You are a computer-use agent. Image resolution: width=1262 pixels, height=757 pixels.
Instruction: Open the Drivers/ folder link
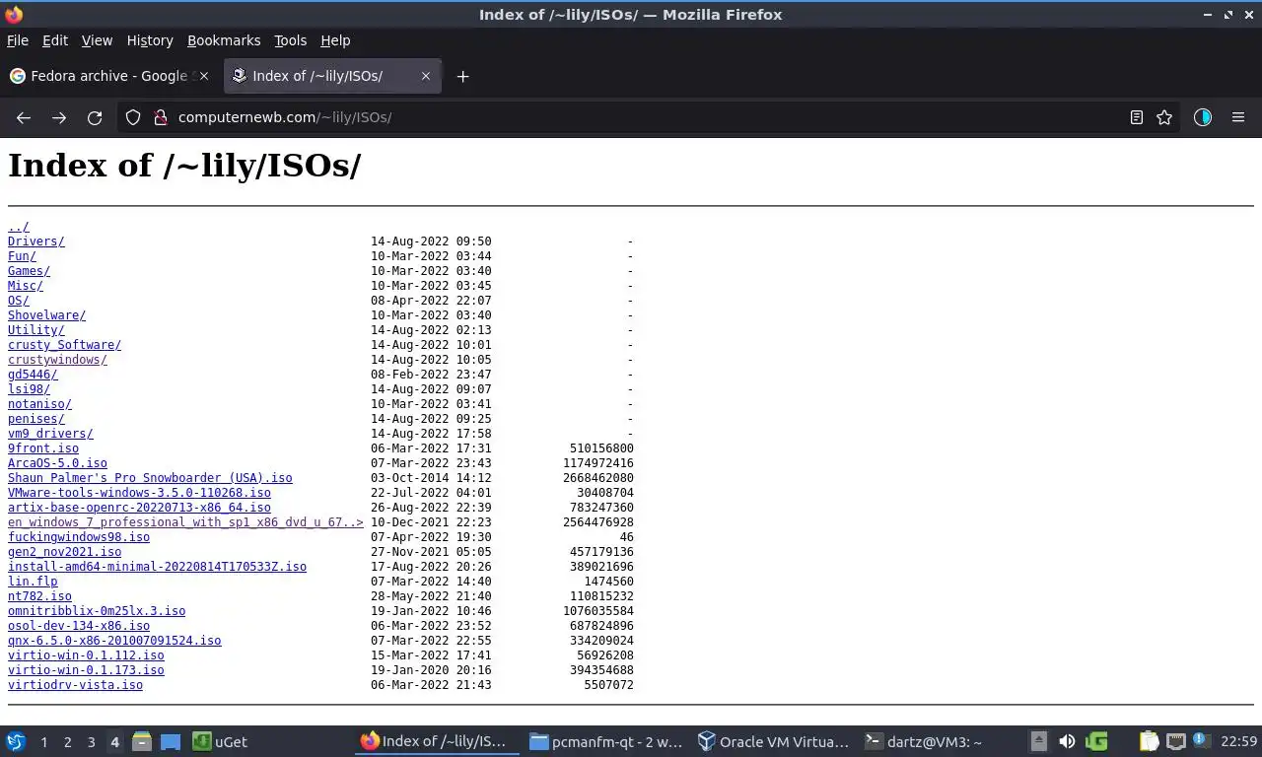pos(36,241)
